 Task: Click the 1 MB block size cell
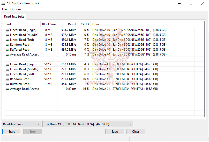tap(49, 84)
